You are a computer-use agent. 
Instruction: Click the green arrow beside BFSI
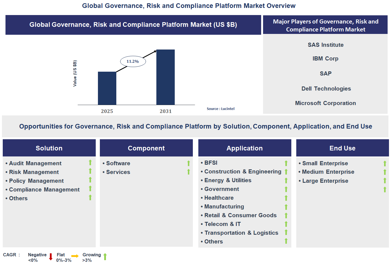286,163
